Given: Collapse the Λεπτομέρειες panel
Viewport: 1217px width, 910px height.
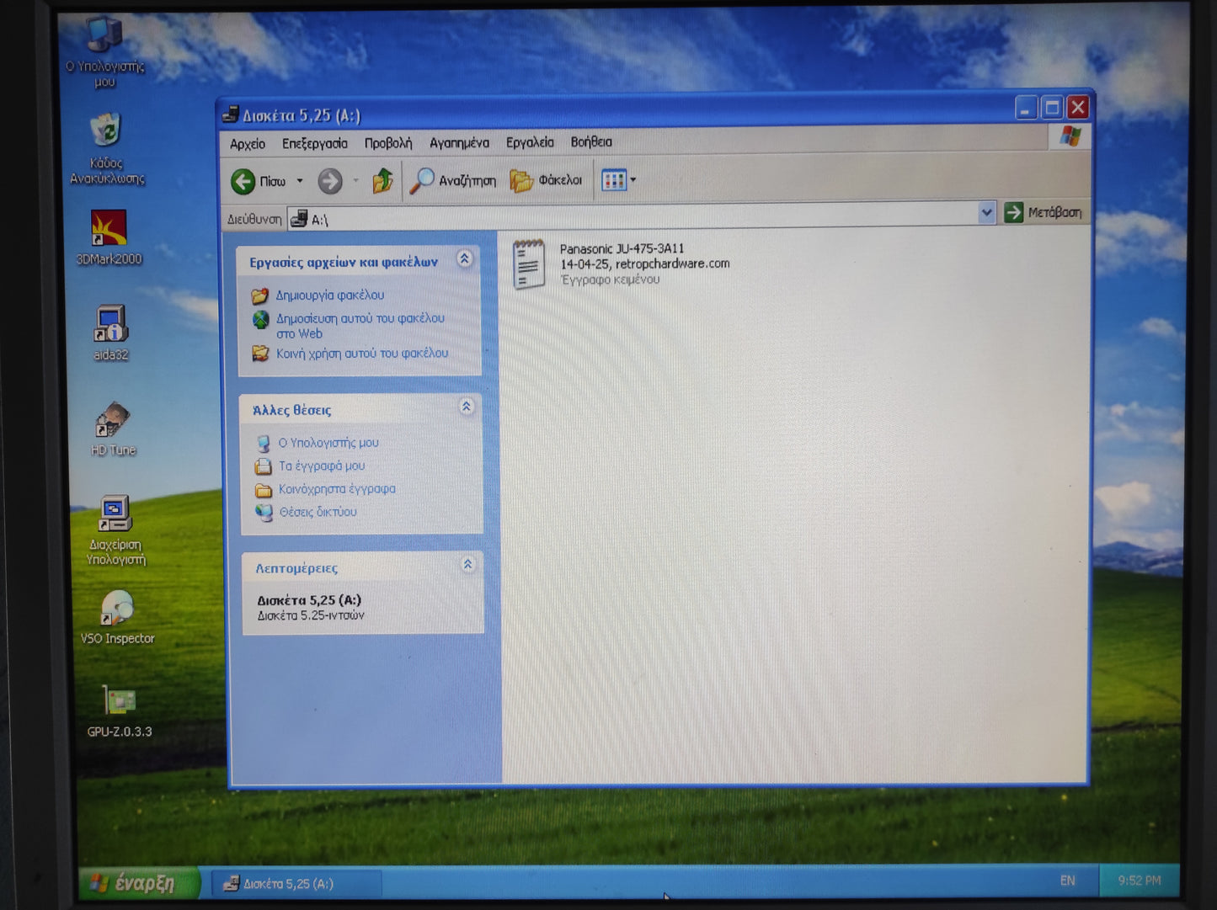Looking at the screenshot, I should tap(467, 565).
